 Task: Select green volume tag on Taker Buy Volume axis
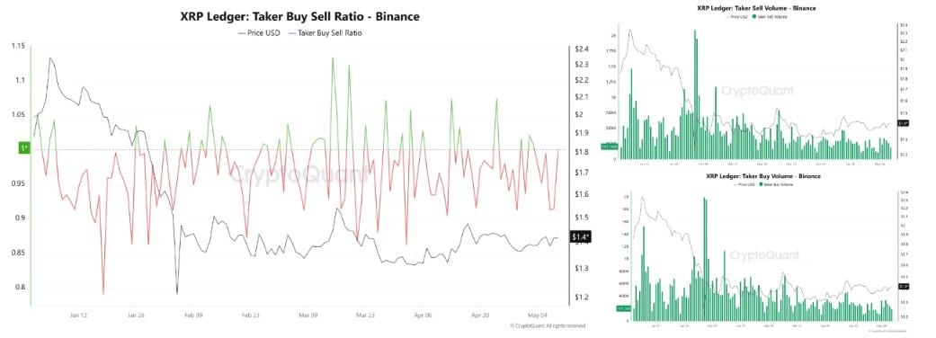tap(624, 308)
